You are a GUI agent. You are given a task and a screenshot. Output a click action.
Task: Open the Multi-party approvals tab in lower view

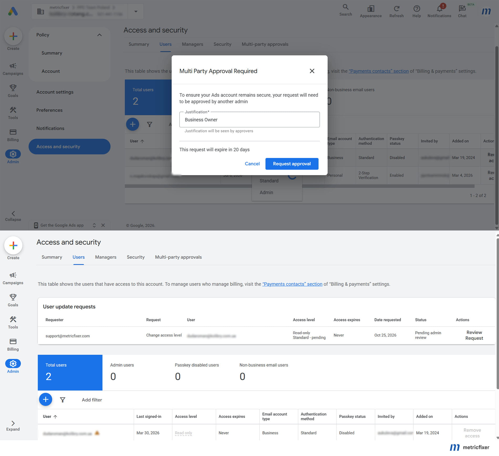(x=178, y=257)
